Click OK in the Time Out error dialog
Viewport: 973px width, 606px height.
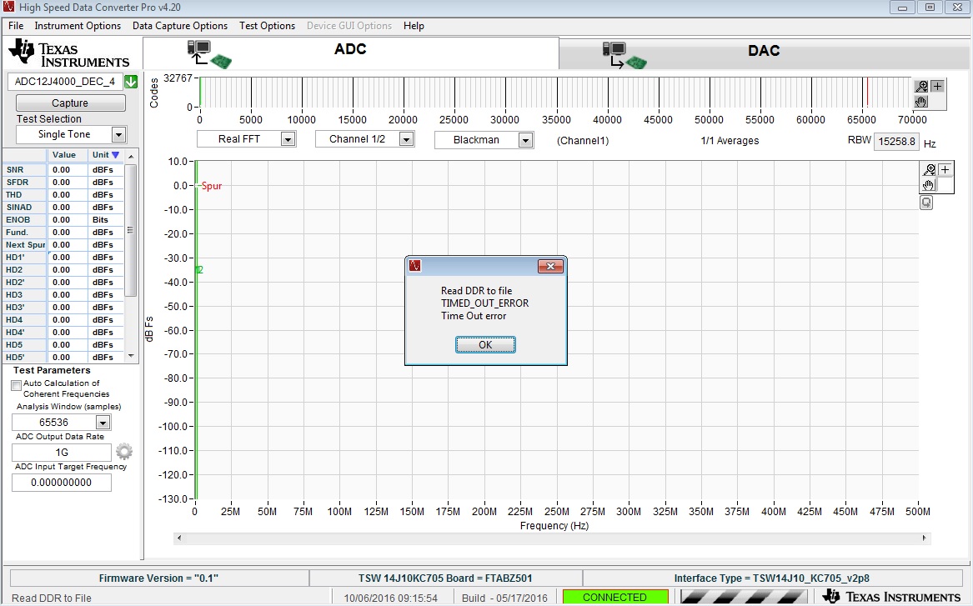[x=485, y=345]
